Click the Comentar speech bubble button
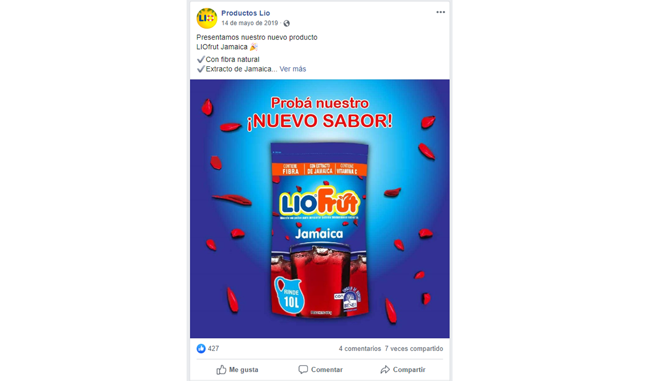Image resolution: width=659 pixels, height=381 pixels. pos(320,370)
